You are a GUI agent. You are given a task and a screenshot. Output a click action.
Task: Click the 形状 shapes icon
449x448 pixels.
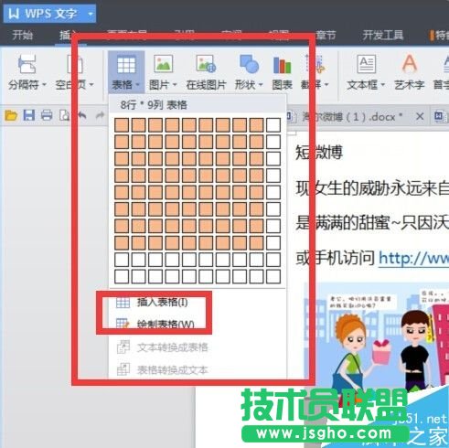[x=249, y=64]
